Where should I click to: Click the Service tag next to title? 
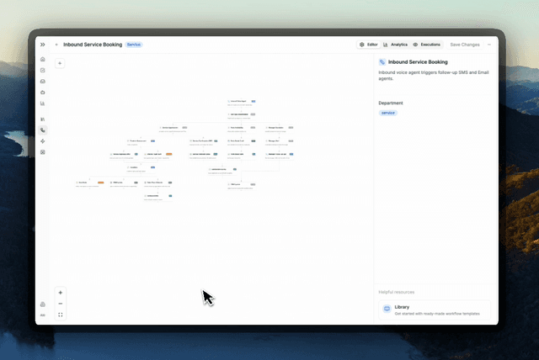[x=134, y=44]
